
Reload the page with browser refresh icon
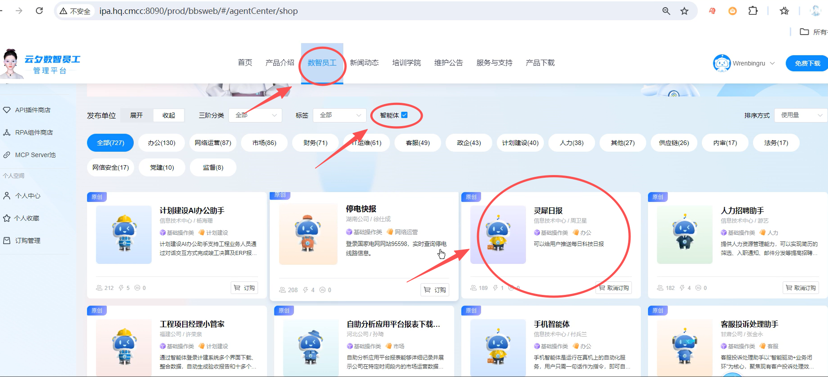pos(39,11)
